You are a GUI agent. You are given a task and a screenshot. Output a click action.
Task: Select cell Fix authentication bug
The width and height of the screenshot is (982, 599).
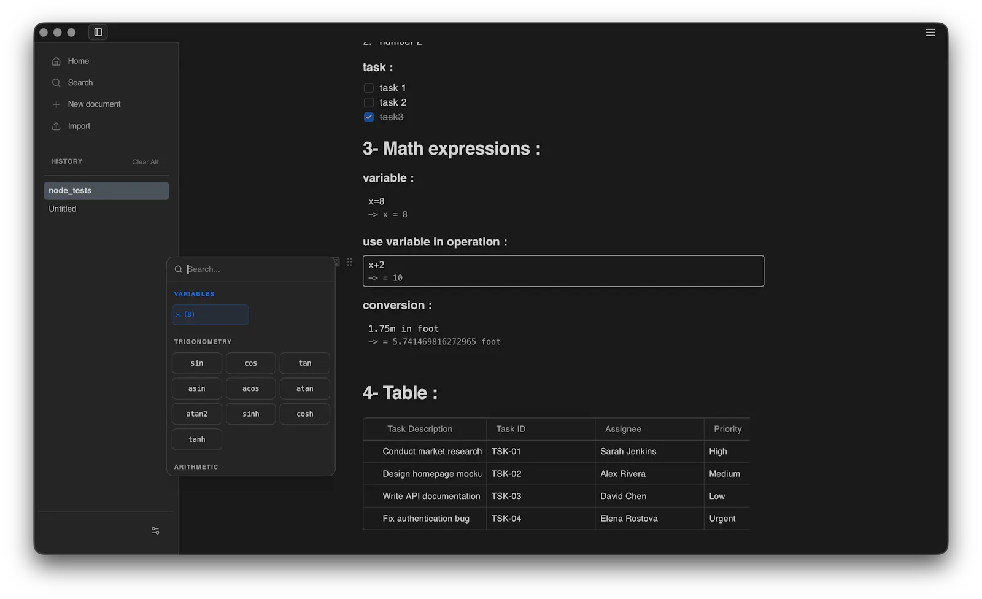point(426,519)
